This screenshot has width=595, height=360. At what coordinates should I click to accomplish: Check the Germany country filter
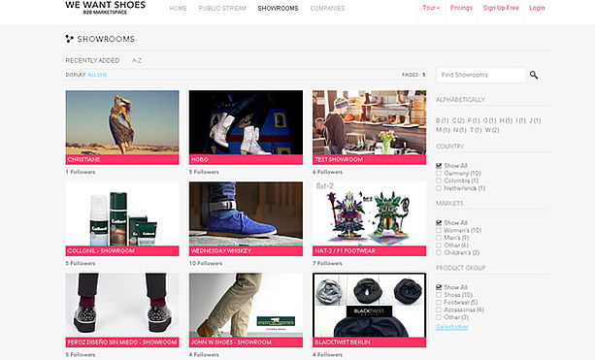pos(439,174)
